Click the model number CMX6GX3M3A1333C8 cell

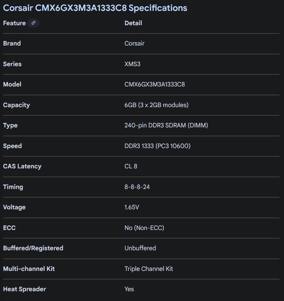click(x=155, y=84)
